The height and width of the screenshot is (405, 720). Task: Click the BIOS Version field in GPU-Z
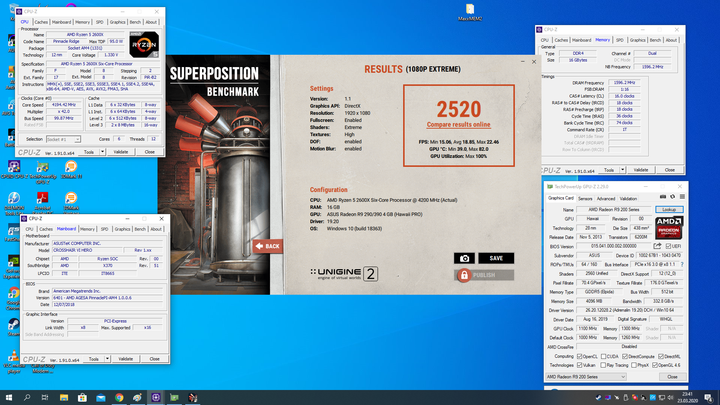pos(613,246)
